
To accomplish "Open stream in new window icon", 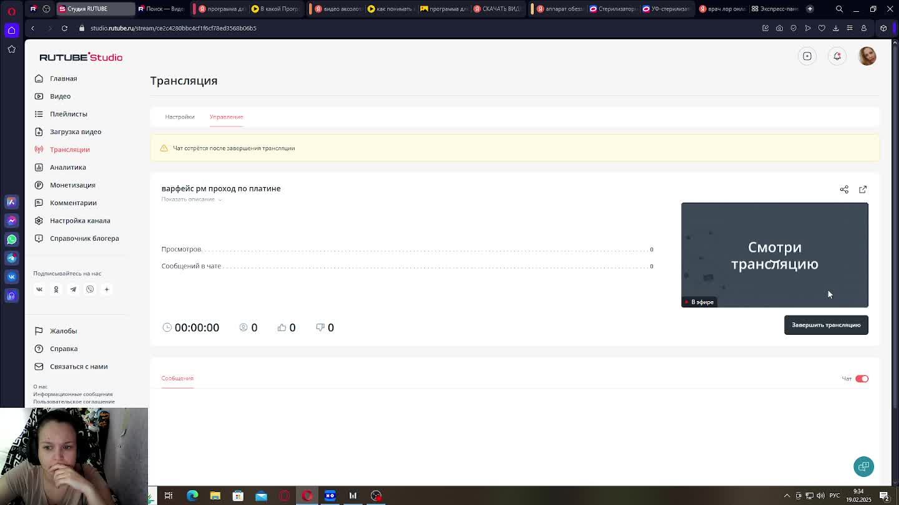I will 863,190.
